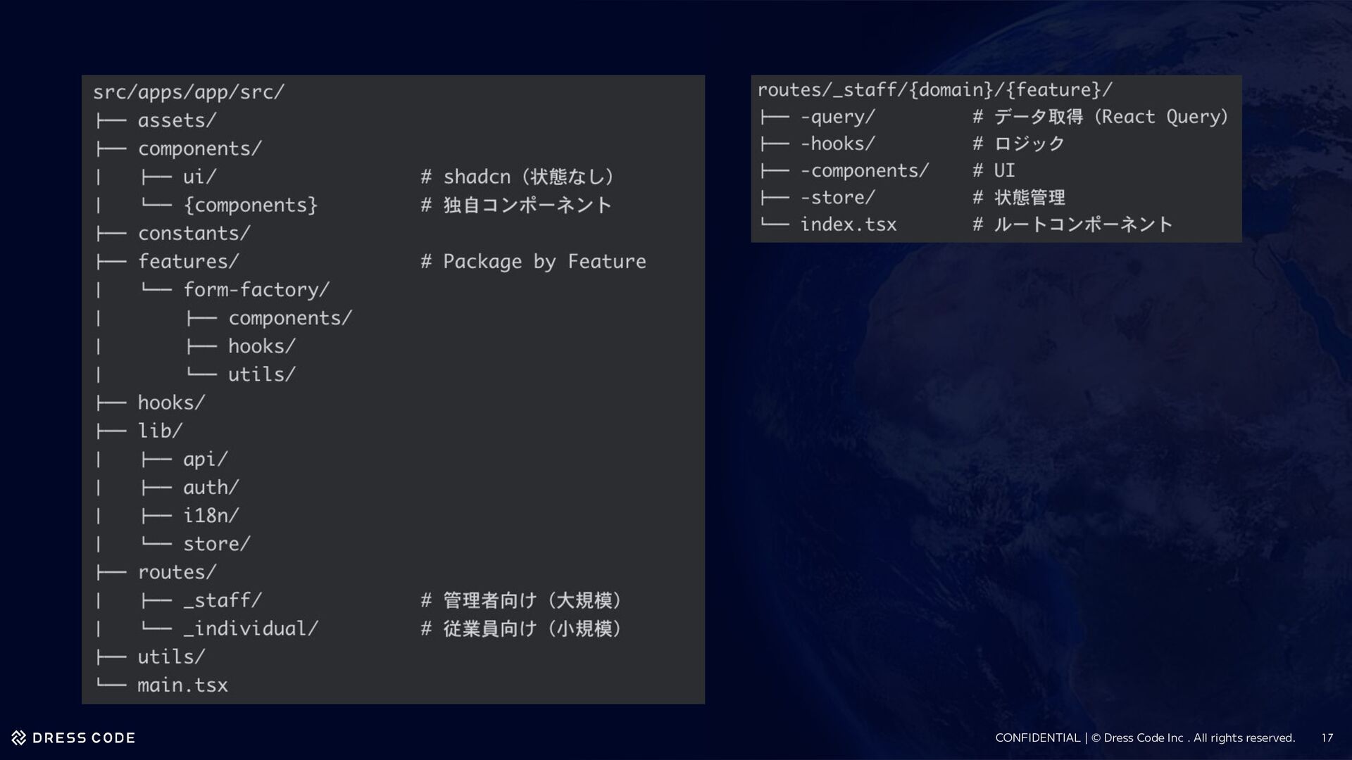Select the form-factory/ directory
The width and height of the screenshot is (1352, 760).
click(256, 289)
